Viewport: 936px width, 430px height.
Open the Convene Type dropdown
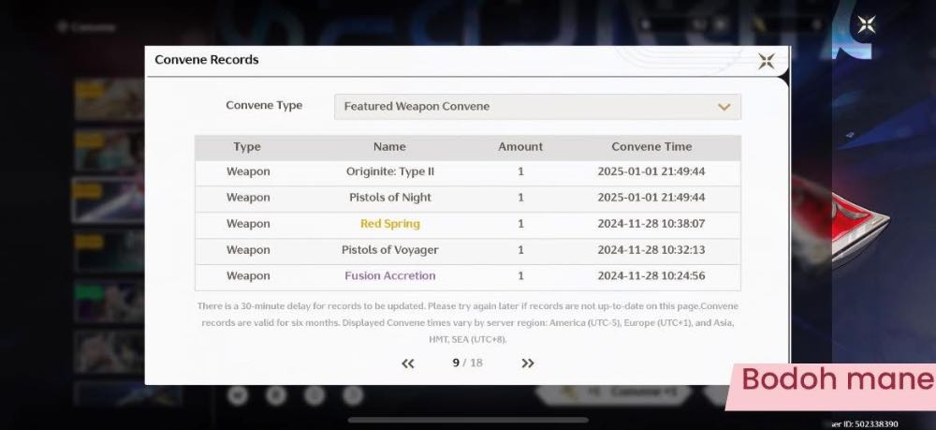[537, 106]
